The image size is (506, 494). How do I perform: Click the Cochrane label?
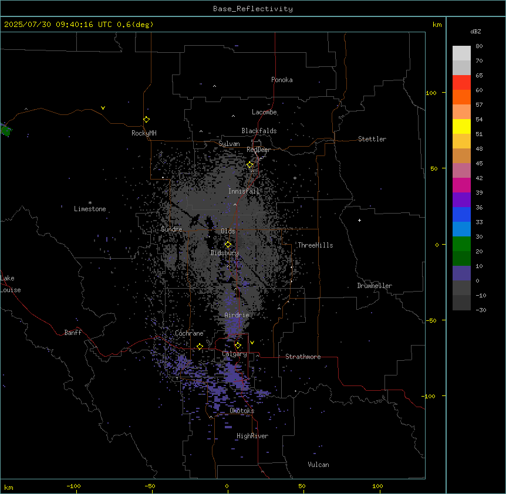click(189, 333)
